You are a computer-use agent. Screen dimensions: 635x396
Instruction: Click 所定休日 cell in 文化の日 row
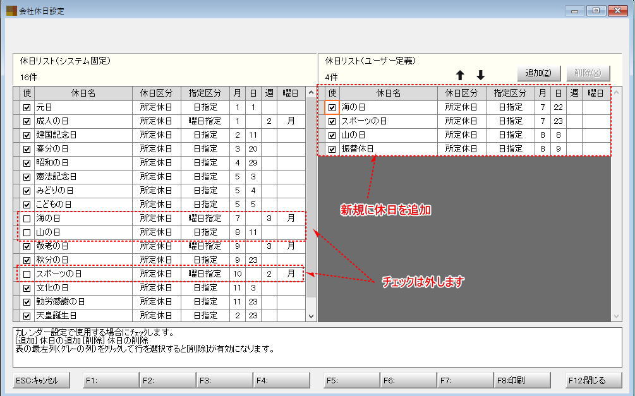(x=156, y=288)
